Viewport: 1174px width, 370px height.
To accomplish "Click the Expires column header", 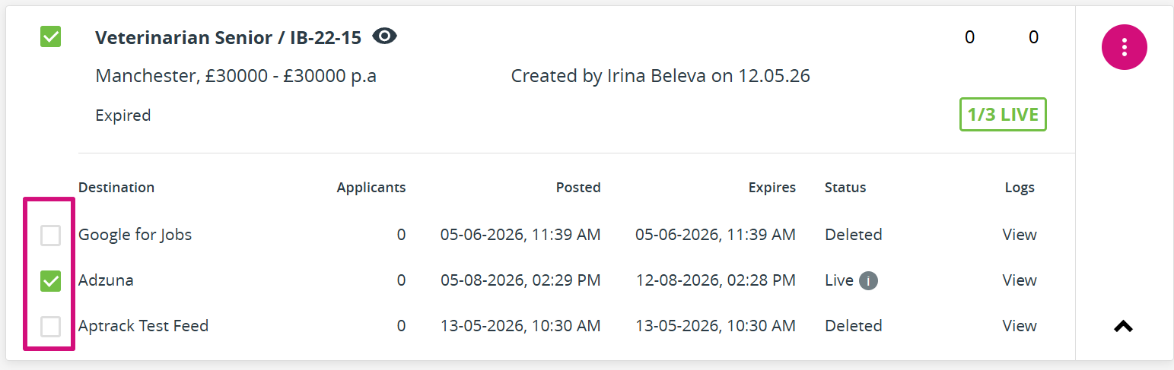I will point(772,188).
